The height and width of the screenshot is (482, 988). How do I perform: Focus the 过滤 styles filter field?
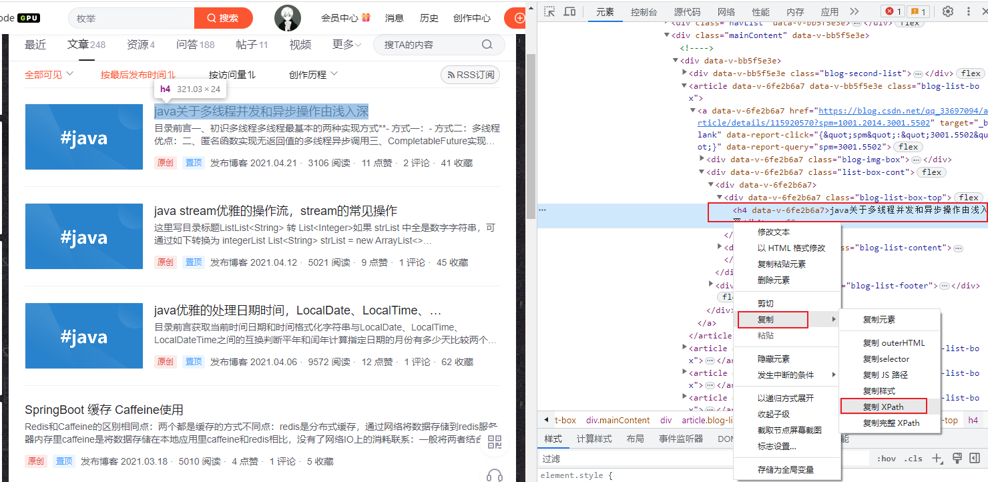[x=704, y=459]
